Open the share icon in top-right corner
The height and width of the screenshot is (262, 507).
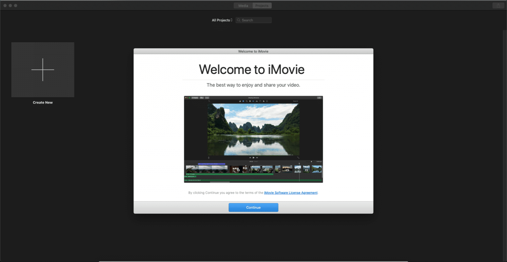click(498, 5)
